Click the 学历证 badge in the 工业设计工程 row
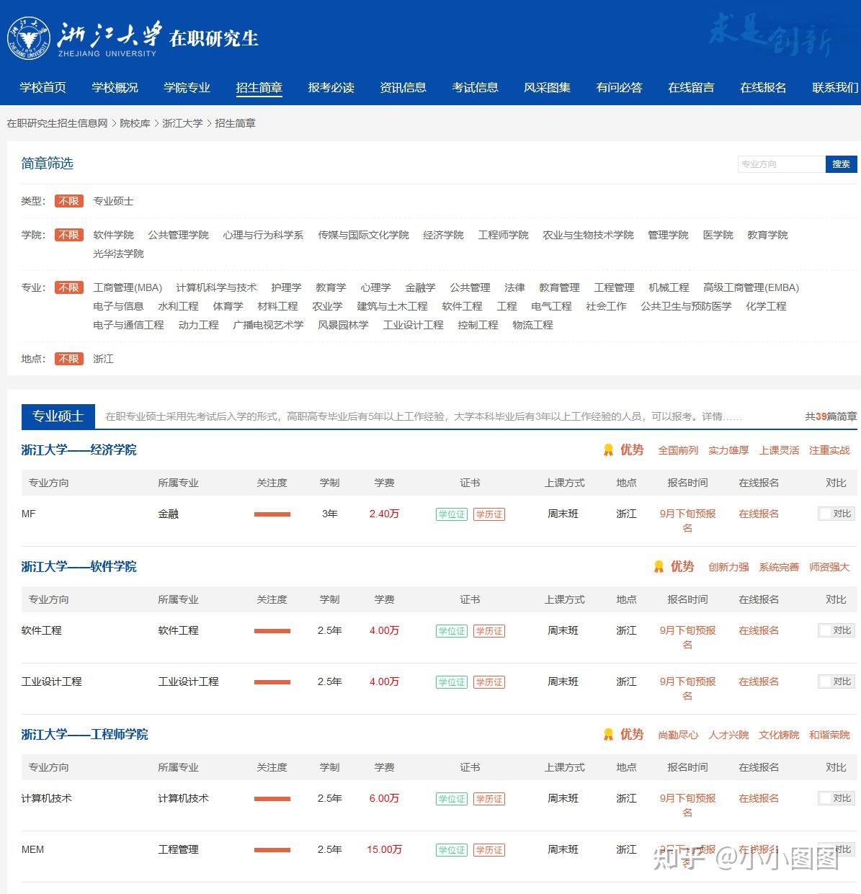Viewport: 861px width, 894px height. 489,682
